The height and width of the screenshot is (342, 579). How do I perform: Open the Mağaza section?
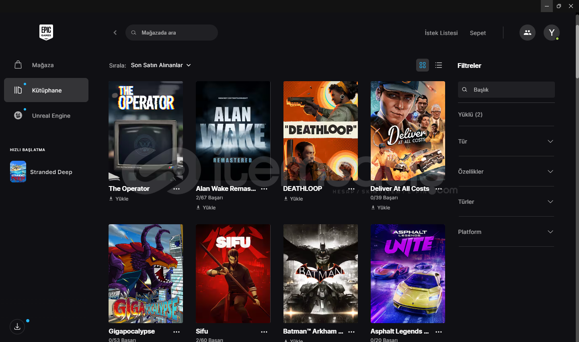pyautogui.click(x=46, y=65)
